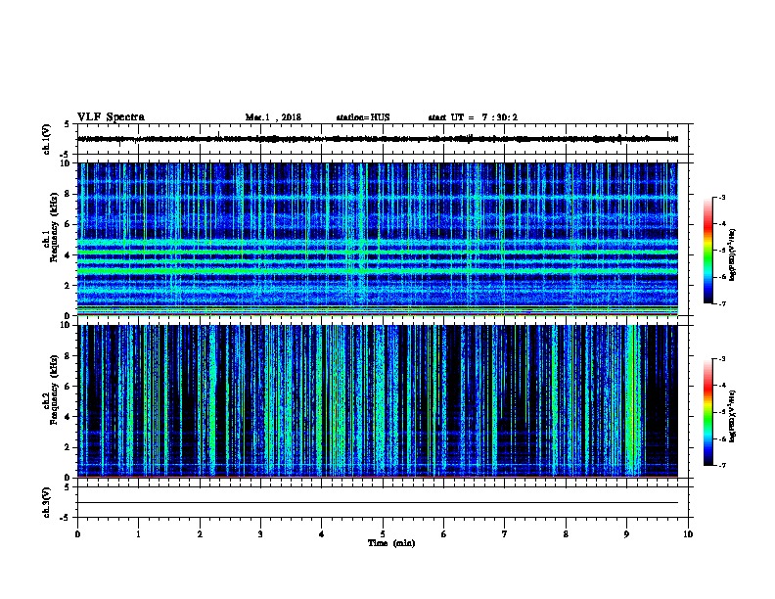
Task: Click time axis tick label "0"
Action: [x=77, y=534]
